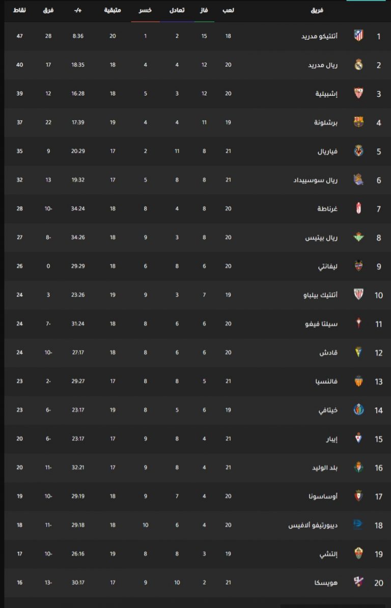Click the متبقية (remaining) column header
This screenshot has width=391, height=608.
(113, 11)
